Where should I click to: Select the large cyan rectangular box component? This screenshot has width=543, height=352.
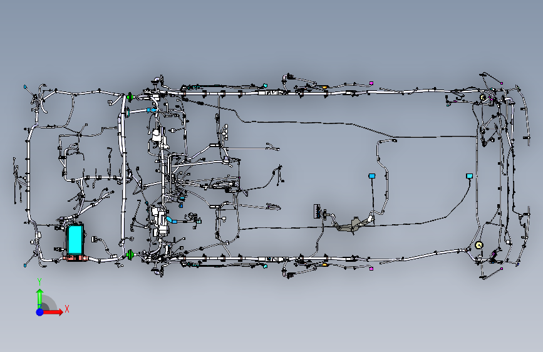75,239
